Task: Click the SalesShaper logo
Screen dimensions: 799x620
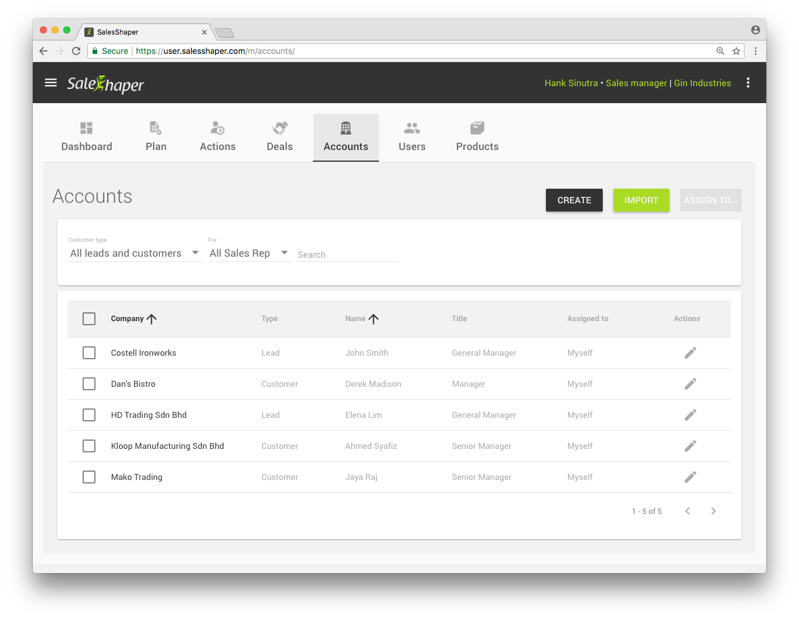Action: [105, 84]
